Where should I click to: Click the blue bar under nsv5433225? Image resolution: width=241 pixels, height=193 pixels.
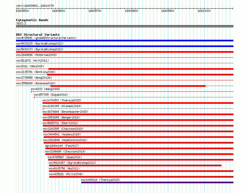pyautogui.click(x=125, y=46)
